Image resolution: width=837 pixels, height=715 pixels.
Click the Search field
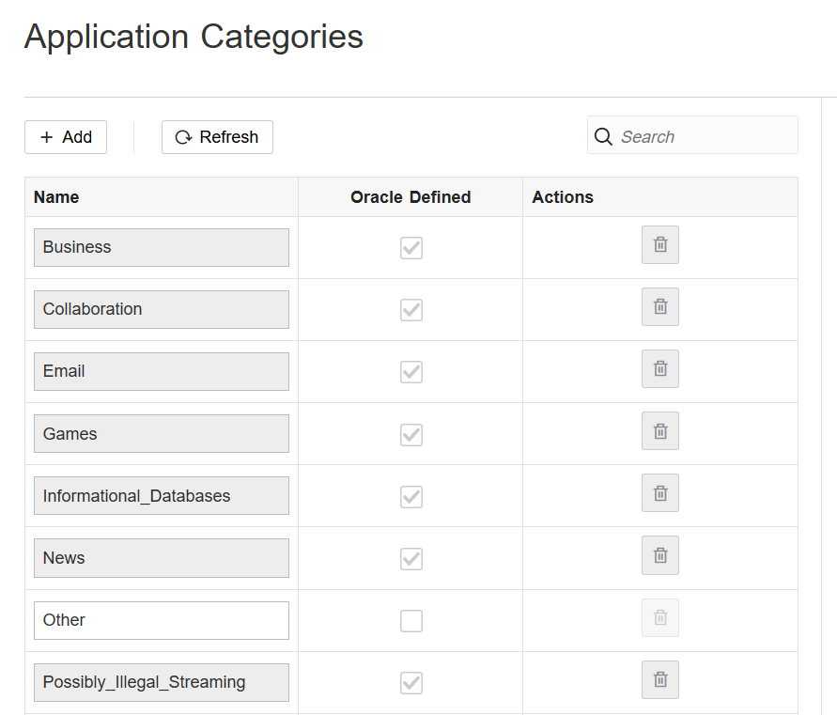pos(705,137)
